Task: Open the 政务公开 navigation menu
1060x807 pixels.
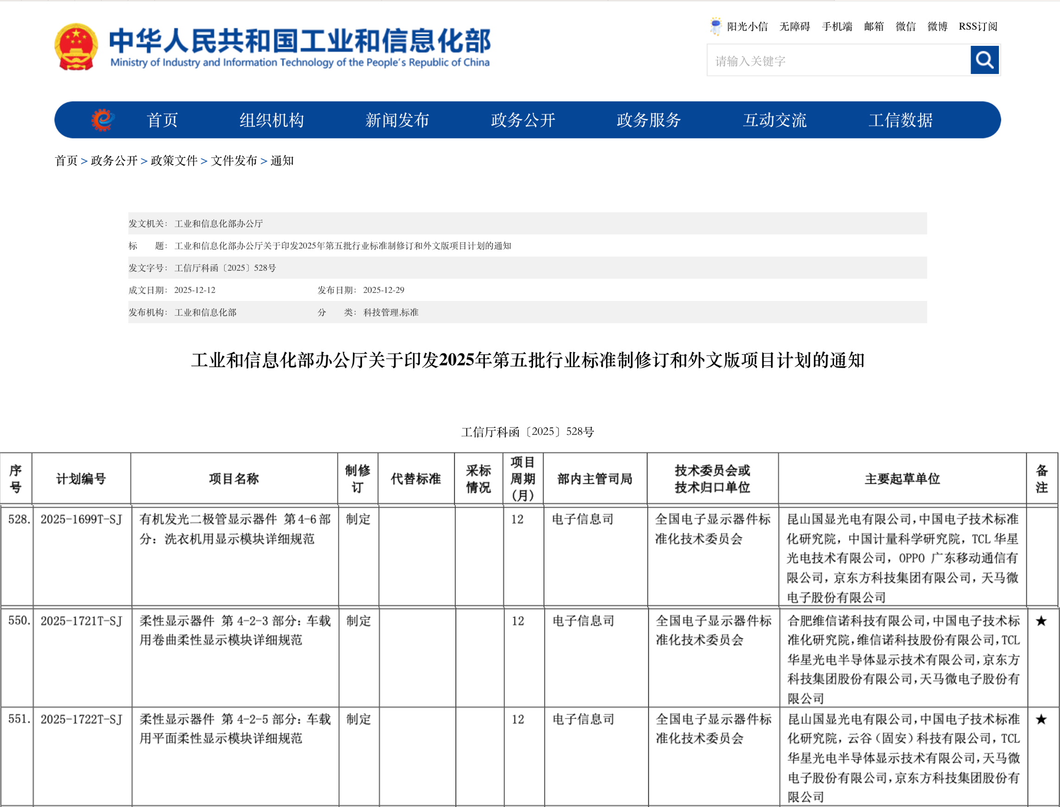Action: click(x=522, y=120)
